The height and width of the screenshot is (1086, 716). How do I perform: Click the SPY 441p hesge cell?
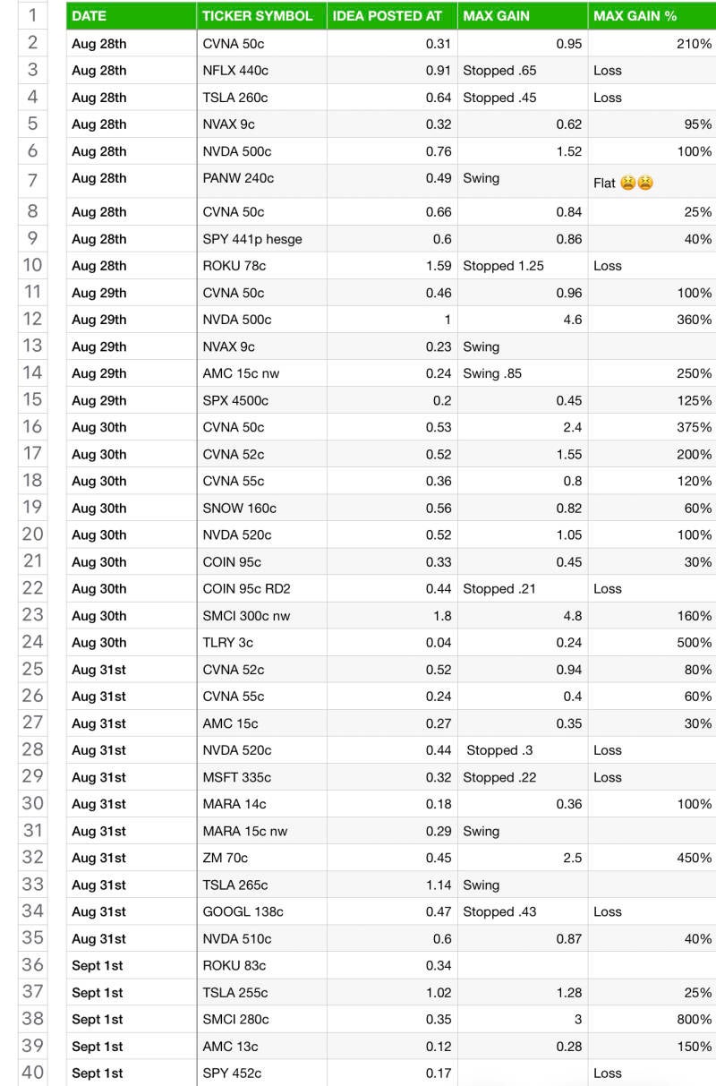[260, 239]
